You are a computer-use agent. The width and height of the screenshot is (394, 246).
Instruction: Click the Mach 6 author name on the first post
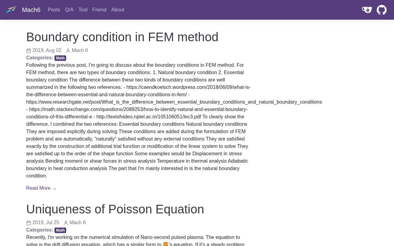(x=80, y=50)
